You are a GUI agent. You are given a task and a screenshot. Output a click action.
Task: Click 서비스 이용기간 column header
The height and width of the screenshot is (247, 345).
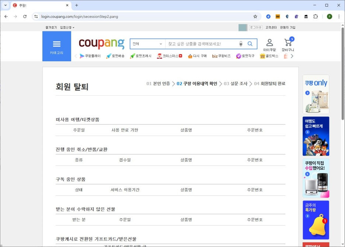point(125,190)
